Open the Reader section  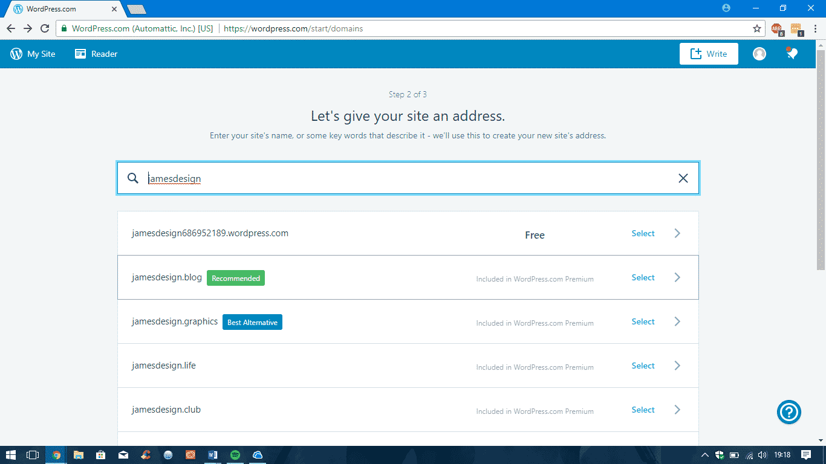tap(96, 54)
